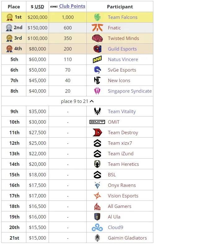Select the $200,000 prize cell
This screenshot has width=206, height=247.
point(37,17)
